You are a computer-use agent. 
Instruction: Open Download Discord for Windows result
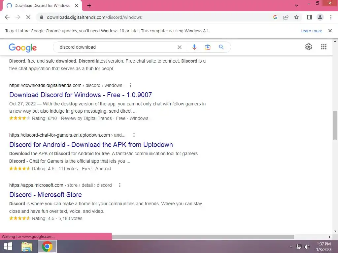pyautogui.click(x=81, y=95)
